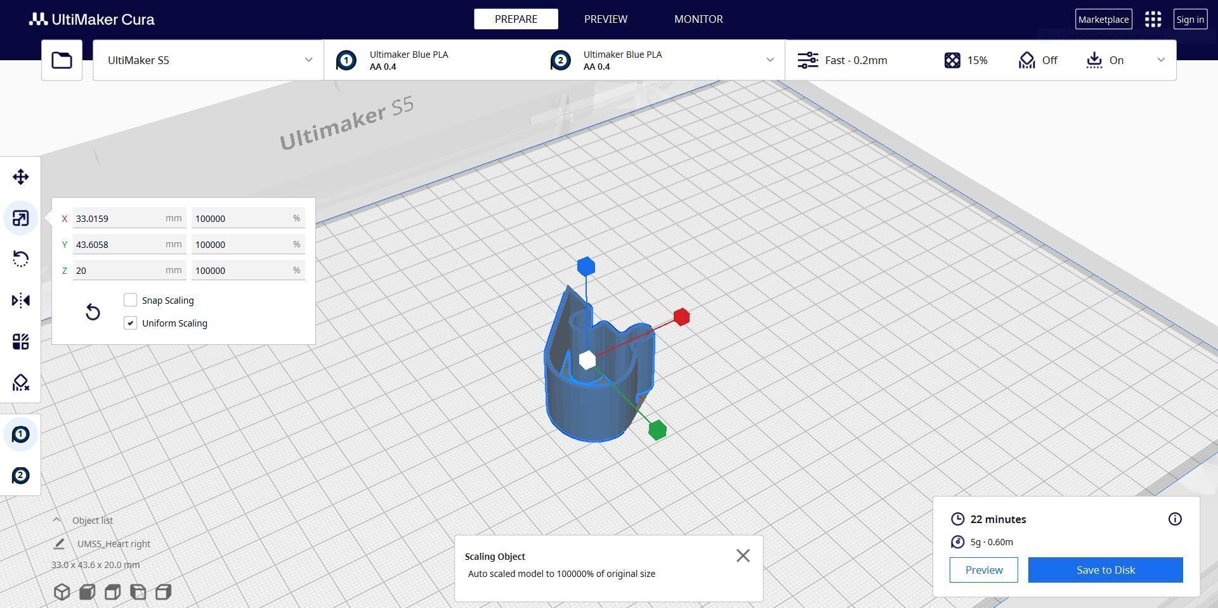
Task: Click the white uniform scale center handle
Action: pyautogui.click(x=587, y=359)
